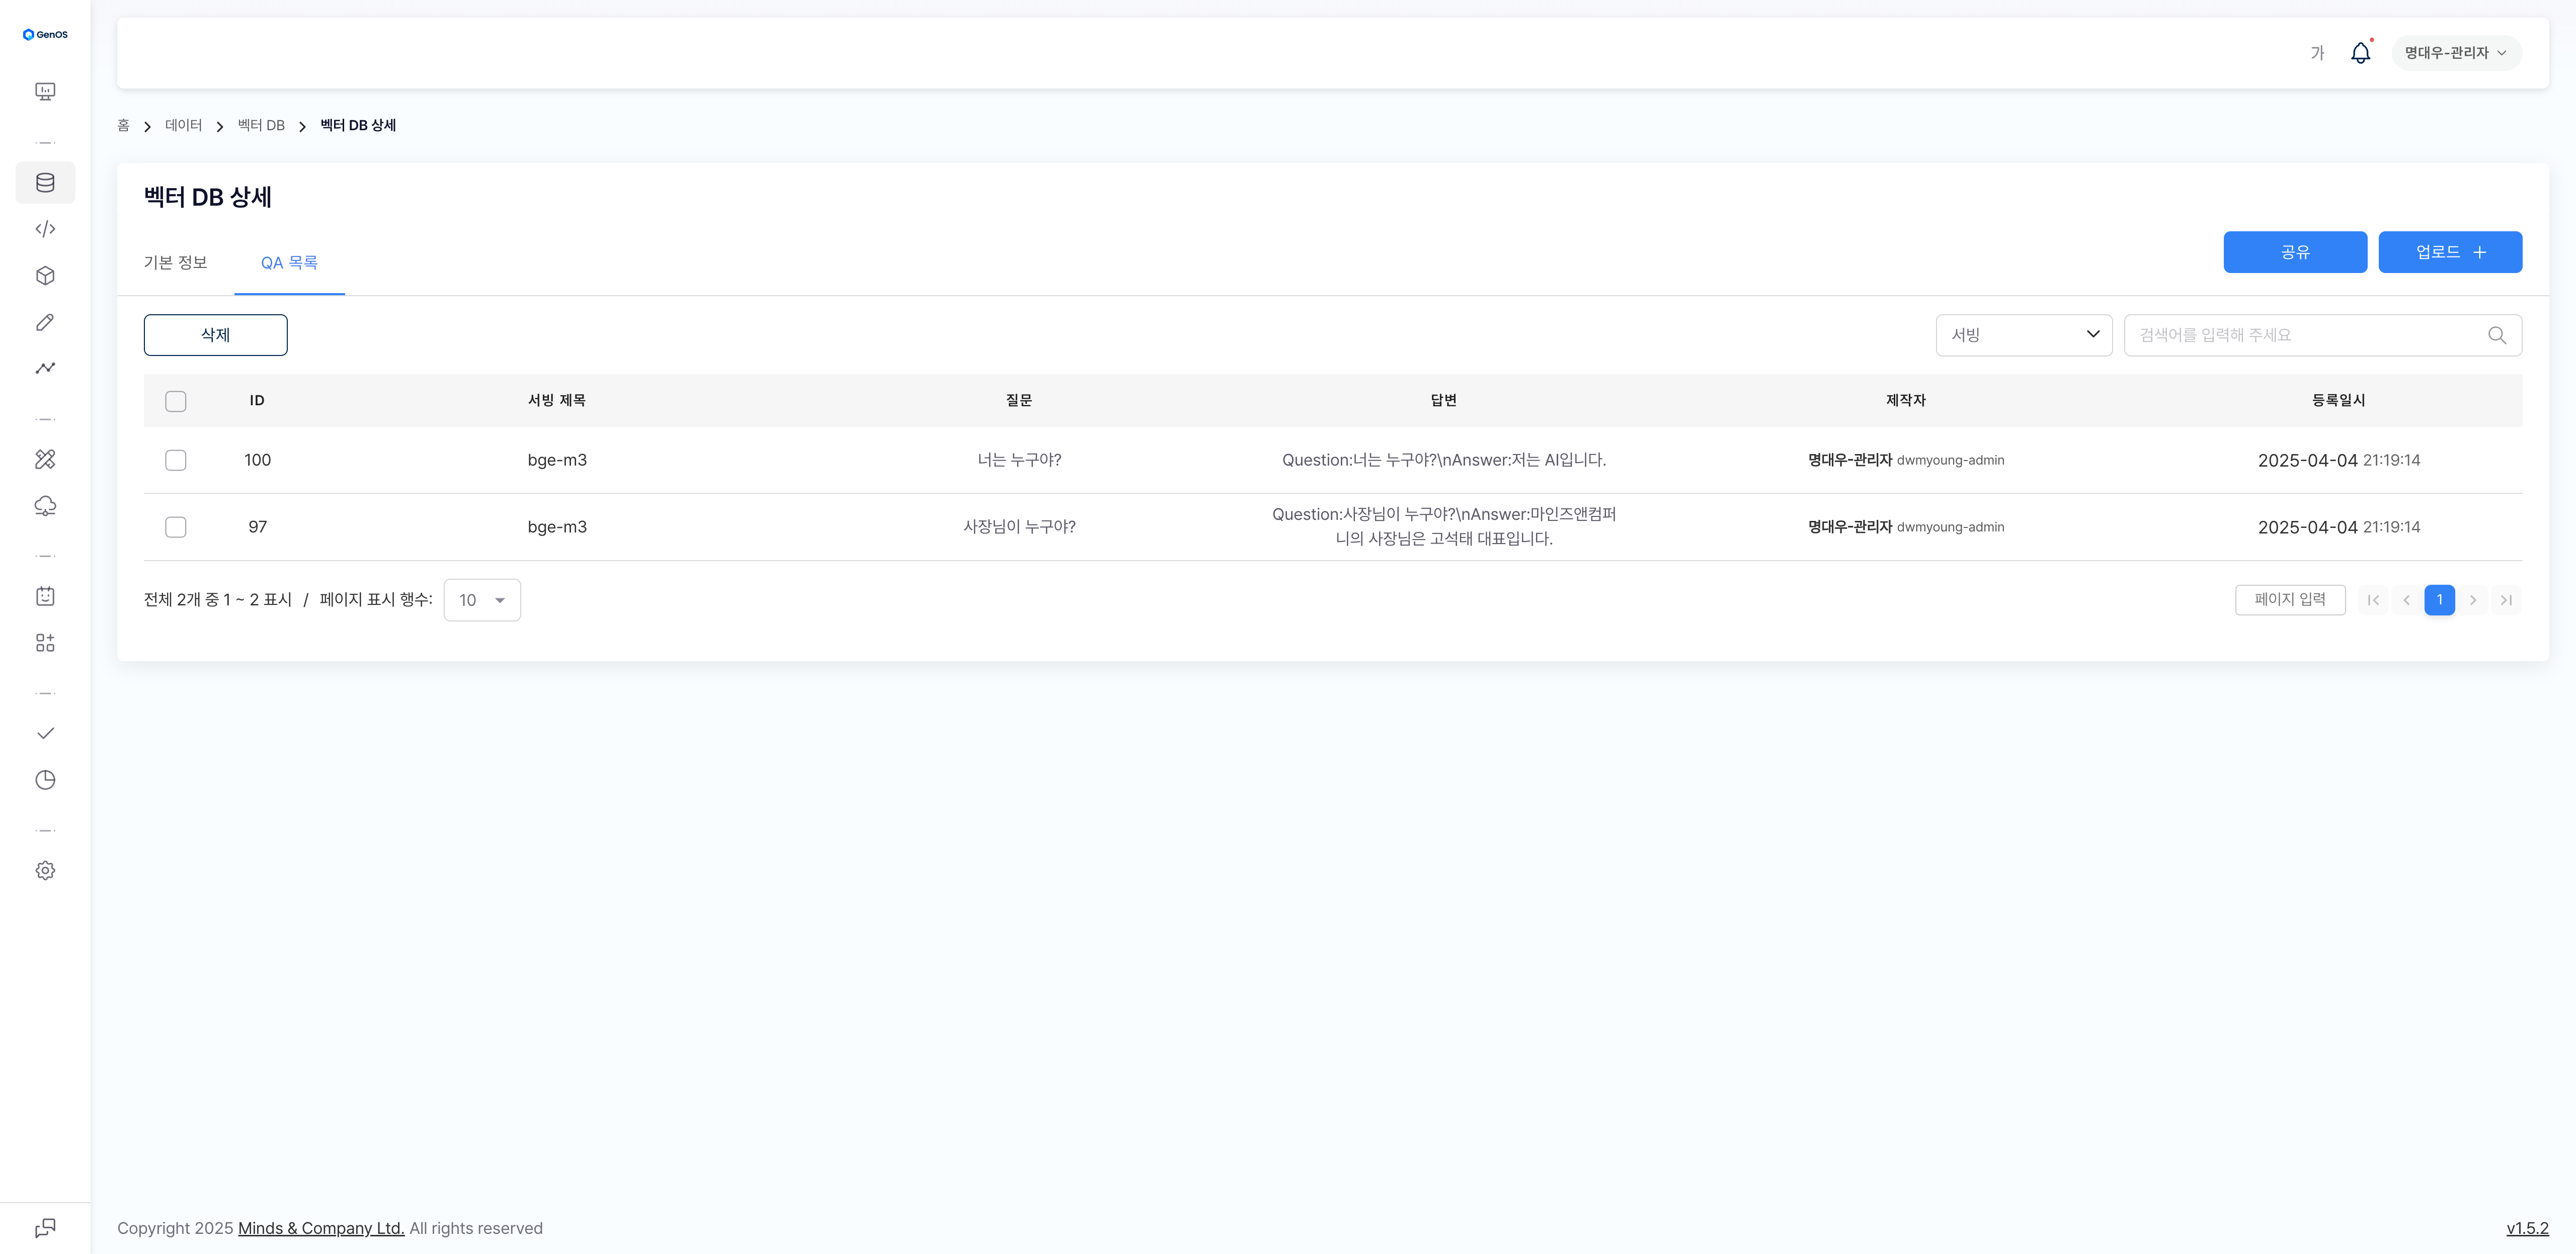Select the checkbox for ID 97
This screenshot has height=1254, width=2576.
(176, 527)
